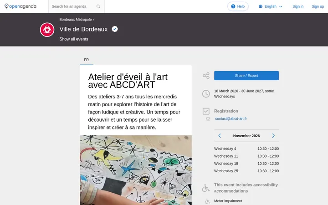Open the Bordeaux Métropole breadcrumb link
The height and width of the screenshot is (205, 328).
coord(76,20)
